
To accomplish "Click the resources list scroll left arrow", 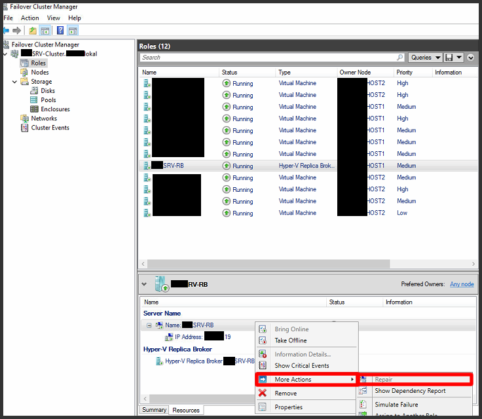I will 145,399.
